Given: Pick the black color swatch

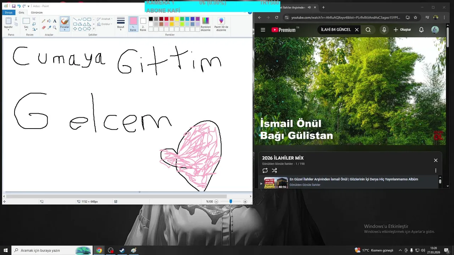Looking at the screenshot, I should click(151, 19).
